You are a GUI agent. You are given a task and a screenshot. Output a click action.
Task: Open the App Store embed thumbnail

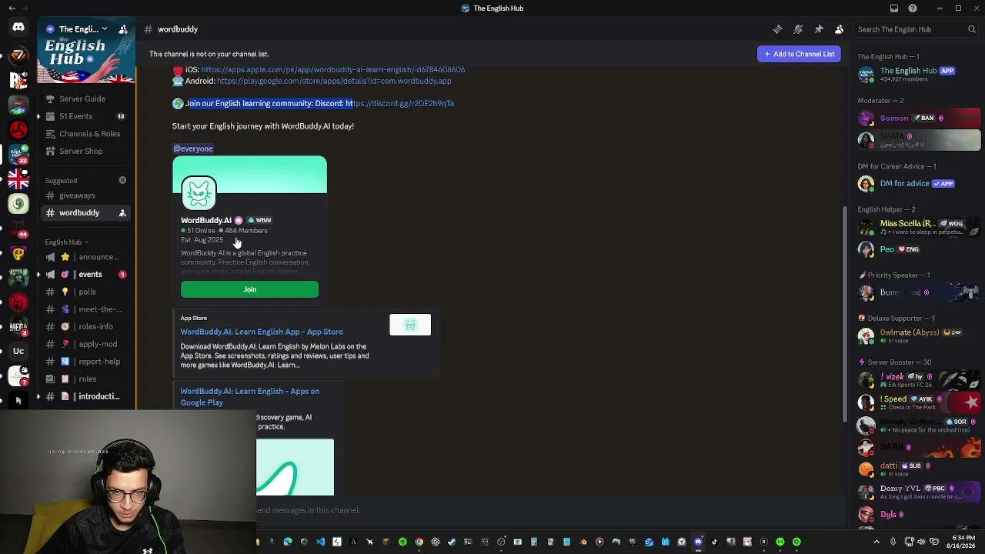pos(410,325)
